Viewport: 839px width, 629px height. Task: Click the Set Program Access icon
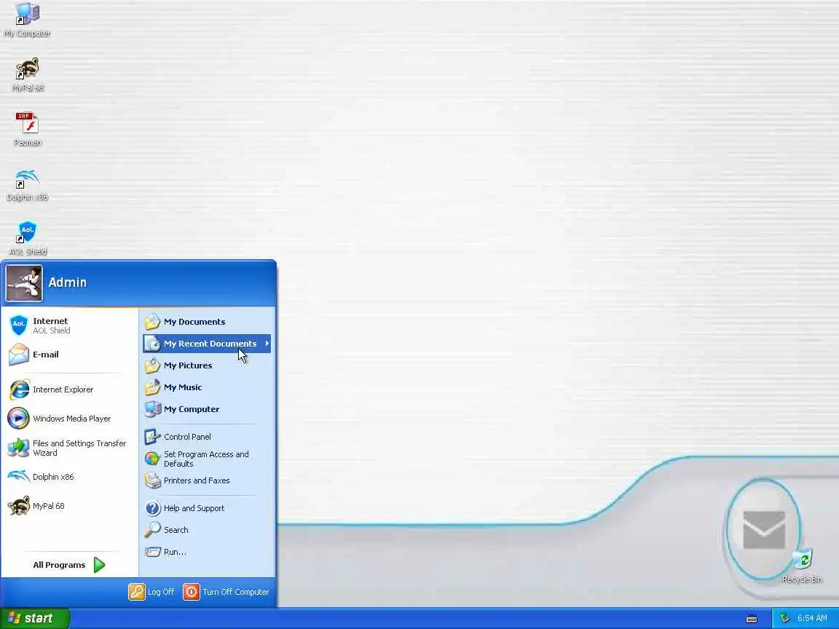pos(152,459)
